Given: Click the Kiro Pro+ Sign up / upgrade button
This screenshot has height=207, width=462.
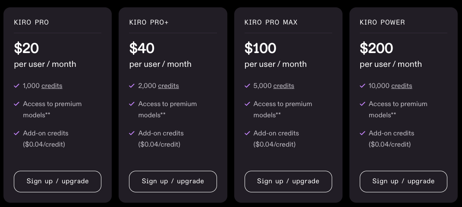Looking at the screenshot, I should (173, 182).
